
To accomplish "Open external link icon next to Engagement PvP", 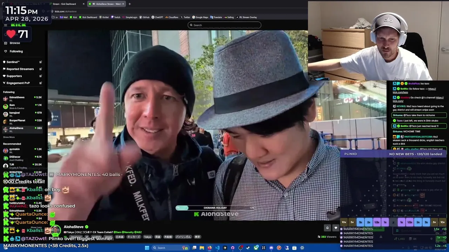I will click(x=40, y=83).
